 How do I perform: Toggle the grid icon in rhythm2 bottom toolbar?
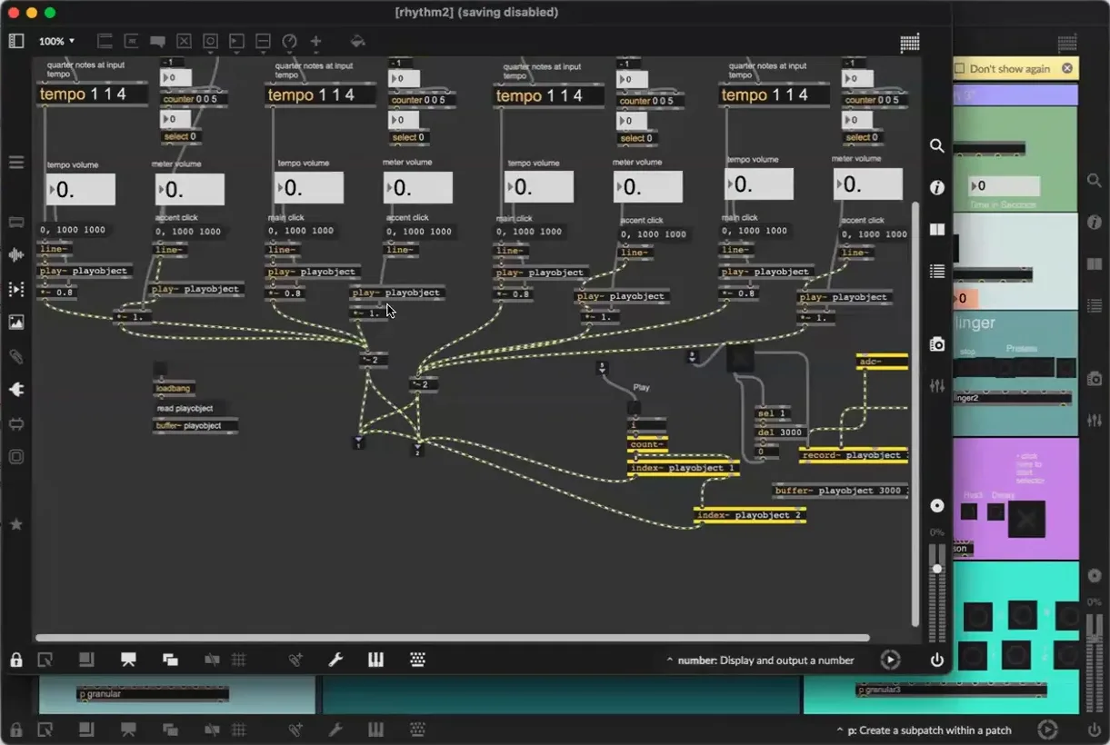click(x=239, y=660)
